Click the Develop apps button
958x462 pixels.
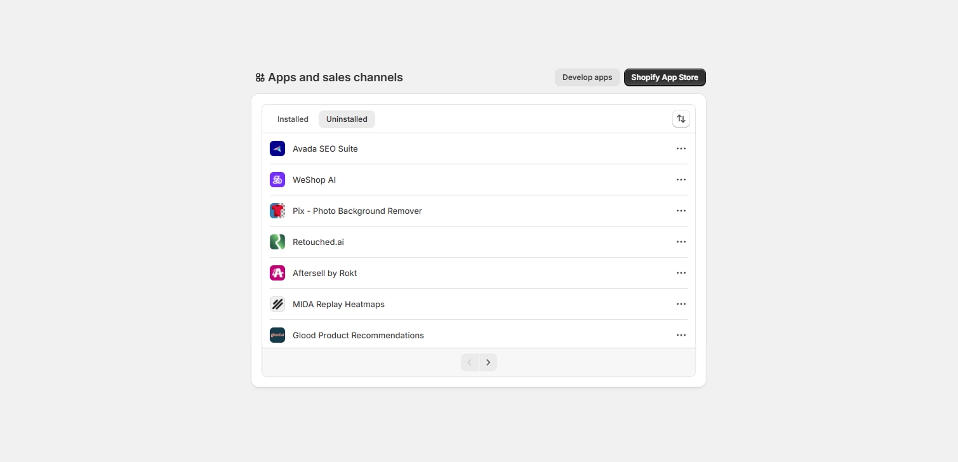pyautogui.click(x=587, y=77)
